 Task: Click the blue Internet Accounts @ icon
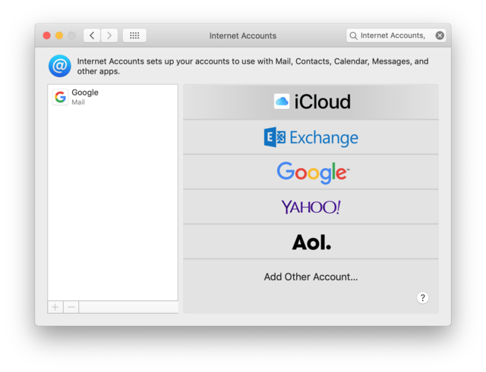click(59, 66)
